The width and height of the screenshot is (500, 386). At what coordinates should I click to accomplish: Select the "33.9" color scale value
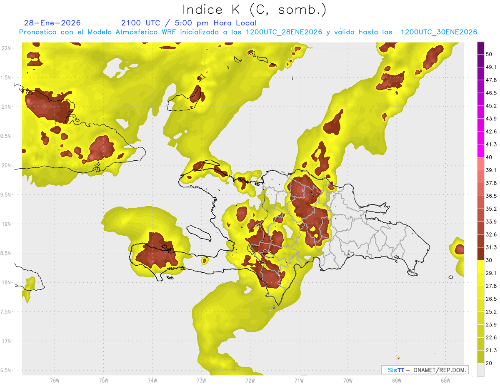[491, 222]
